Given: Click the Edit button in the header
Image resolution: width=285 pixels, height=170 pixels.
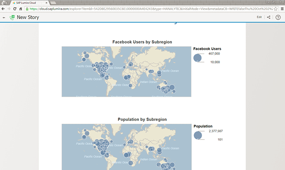Looking at the screenshot, I should pos(259,17).
